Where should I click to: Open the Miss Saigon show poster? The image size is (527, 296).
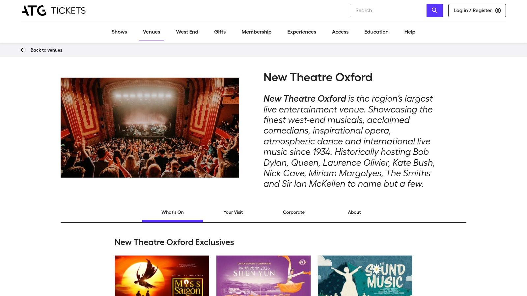(x=162, y=276)
